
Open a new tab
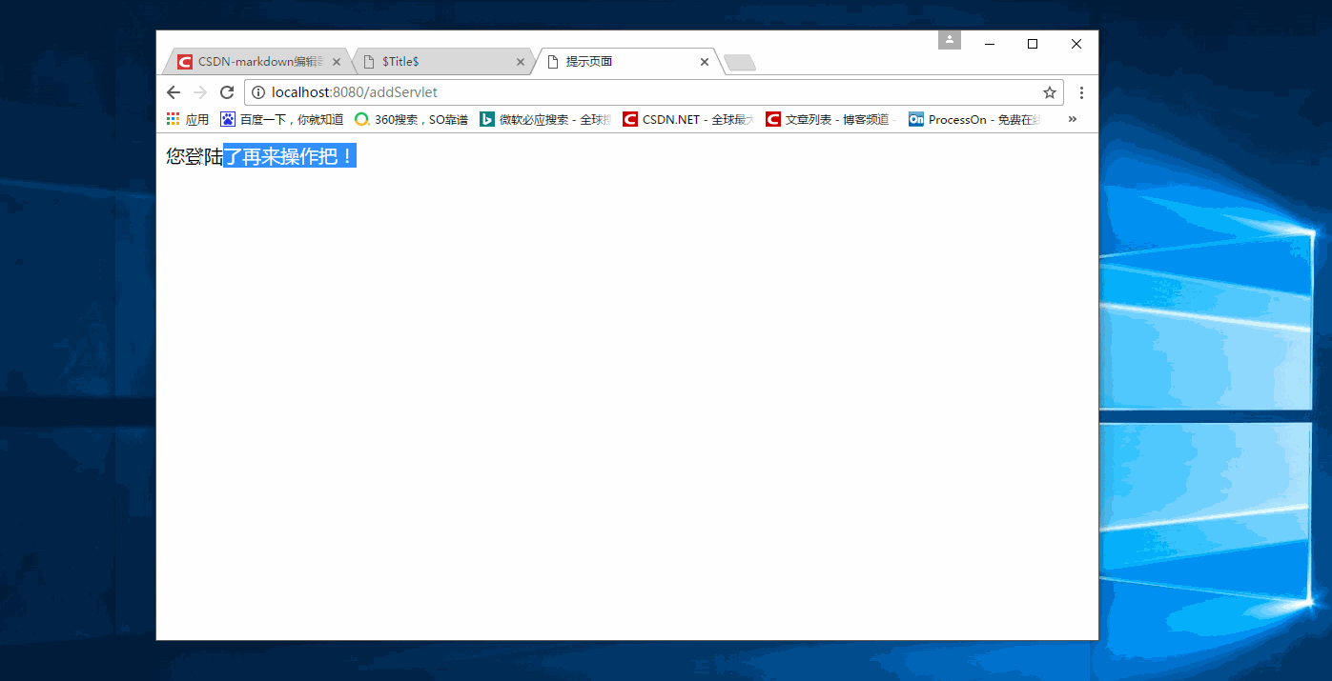[x=740, y=61]
